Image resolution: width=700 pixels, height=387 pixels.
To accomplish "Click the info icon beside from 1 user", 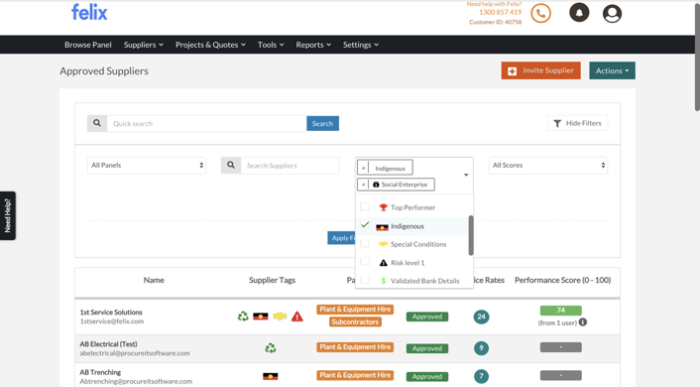I will (583, 322).
